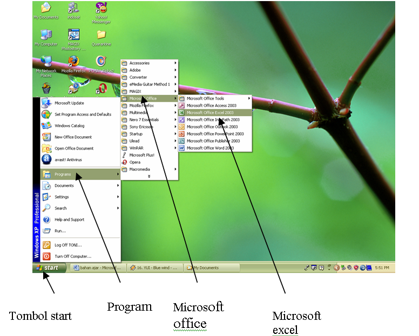This screenshot has width=419, height=336.
Task: Switch to 16. YUI - Blue wind taskbar button
Action: tap(154, 268)
